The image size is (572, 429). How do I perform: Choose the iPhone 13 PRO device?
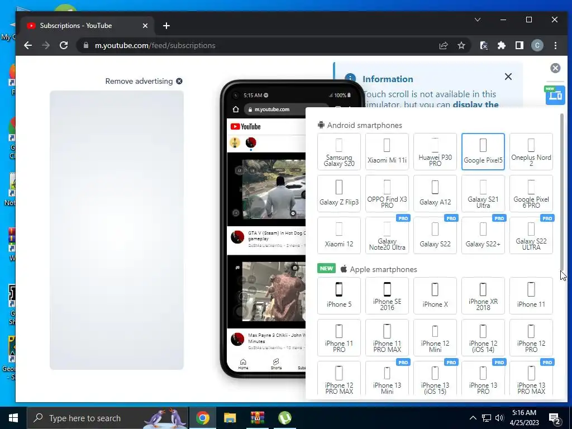click(483, 379)
